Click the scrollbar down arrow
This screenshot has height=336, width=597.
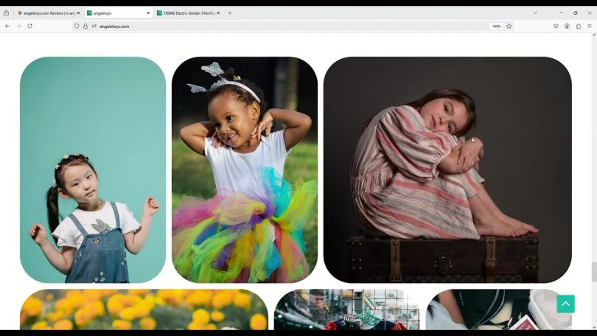594,327
